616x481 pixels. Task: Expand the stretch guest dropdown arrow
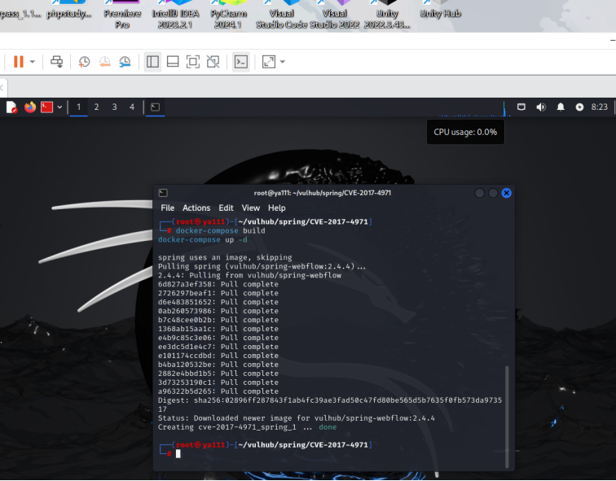[x=283, y=62]
